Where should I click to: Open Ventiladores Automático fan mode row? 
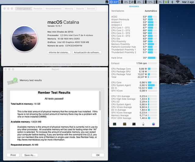[134, 11]
